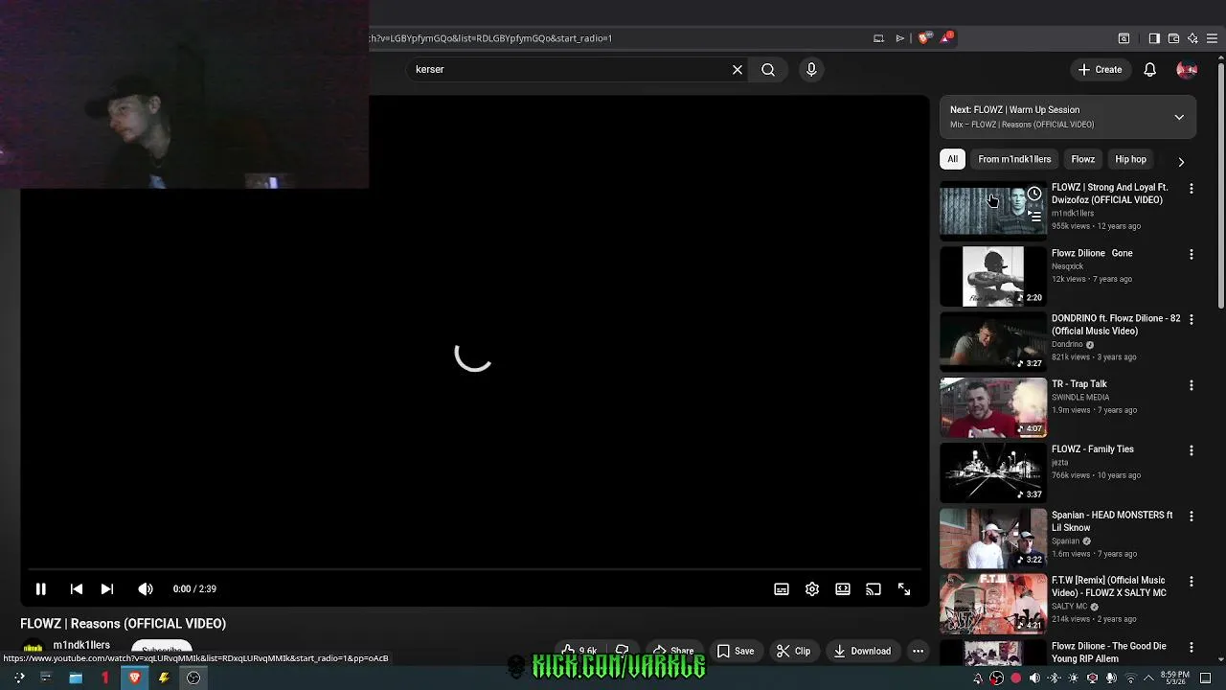Open Brave Wallet icon in toolbar
The height and width of the screenshot is (690, 1226).
[x=1173, y=38]
